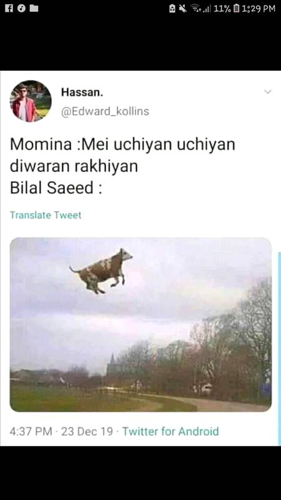Viewport: 281px width, 500px height.
Task: Tap the 1:29 PM status bar clock
Action: point(259,9)
